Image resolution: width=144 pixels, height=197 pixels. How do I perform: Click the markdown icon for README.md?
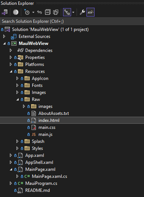[x=20, y=191]
